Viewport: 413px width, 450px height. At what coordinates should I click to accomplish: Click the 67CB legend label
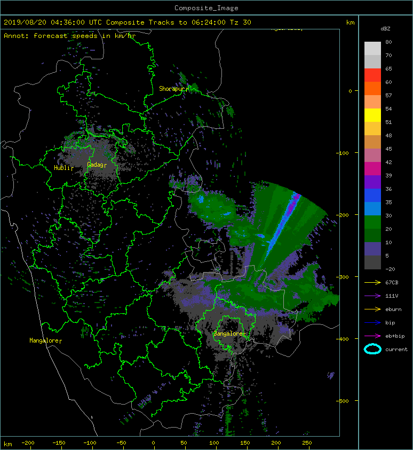392,282
